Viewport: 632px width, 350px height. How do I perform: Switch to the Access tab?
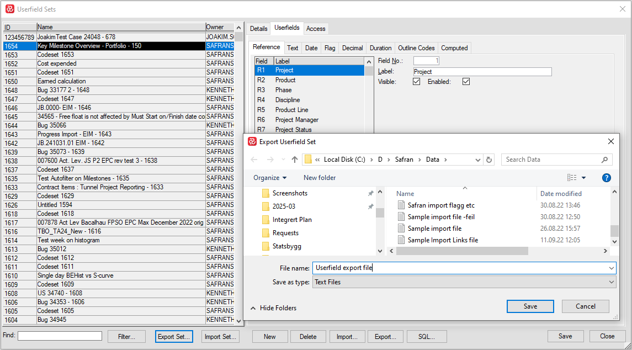316,29
